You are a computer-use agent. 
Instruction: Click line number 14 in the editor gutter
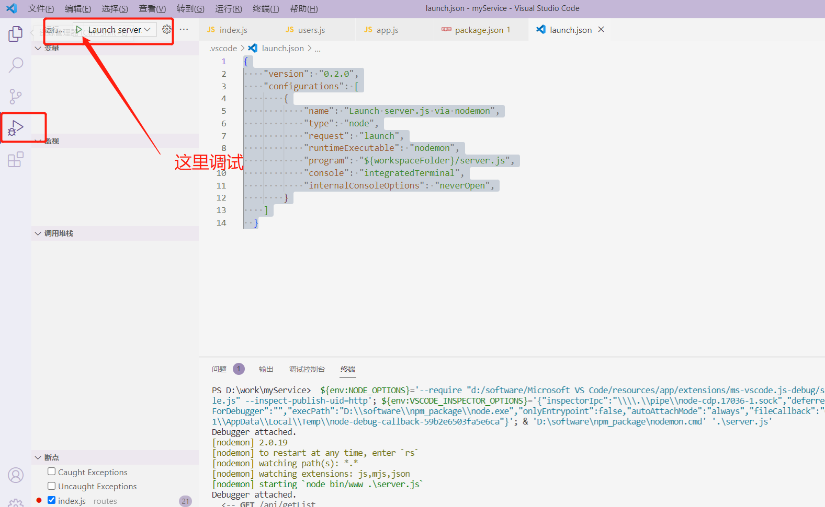click(221, 222)
